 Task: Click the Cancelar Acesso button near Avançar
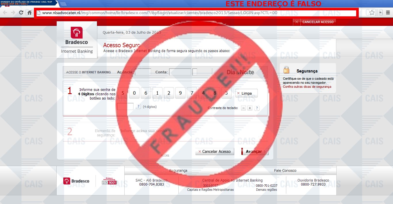[x=215, y=152]
